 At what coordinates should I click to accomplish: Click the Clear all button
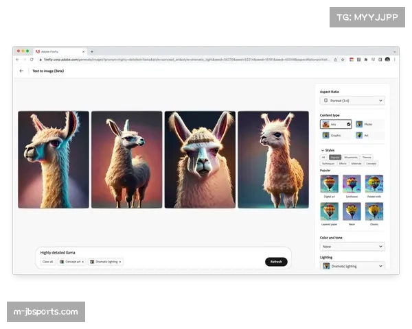coord(47,262)
